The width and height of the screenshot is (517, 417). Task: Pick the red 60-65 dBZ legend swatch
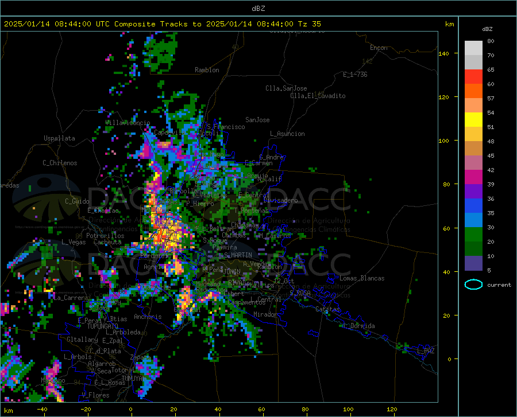coord(473,77)
